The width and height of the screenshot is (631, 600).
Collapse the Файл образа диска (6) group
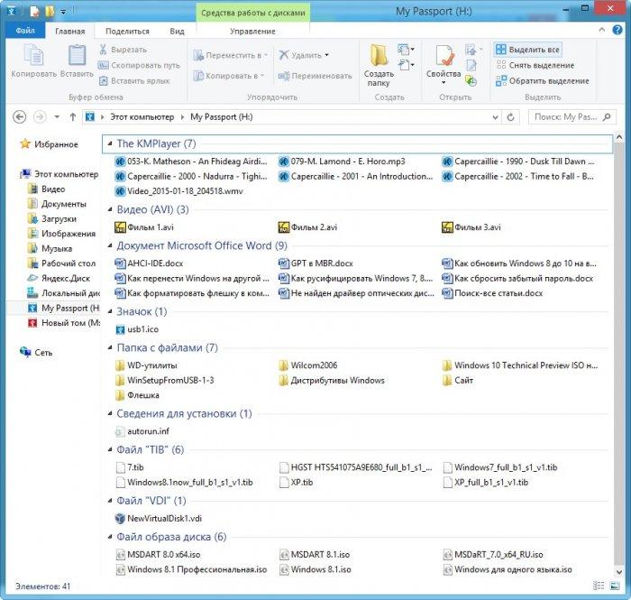(109, 537)
